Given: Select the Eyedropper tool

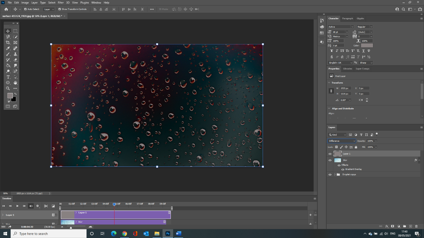Looking at the screenshot, I should (x=8, y=48).
